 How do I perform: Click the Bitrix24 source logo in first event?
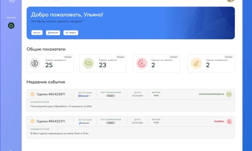(x=84, y=96)
